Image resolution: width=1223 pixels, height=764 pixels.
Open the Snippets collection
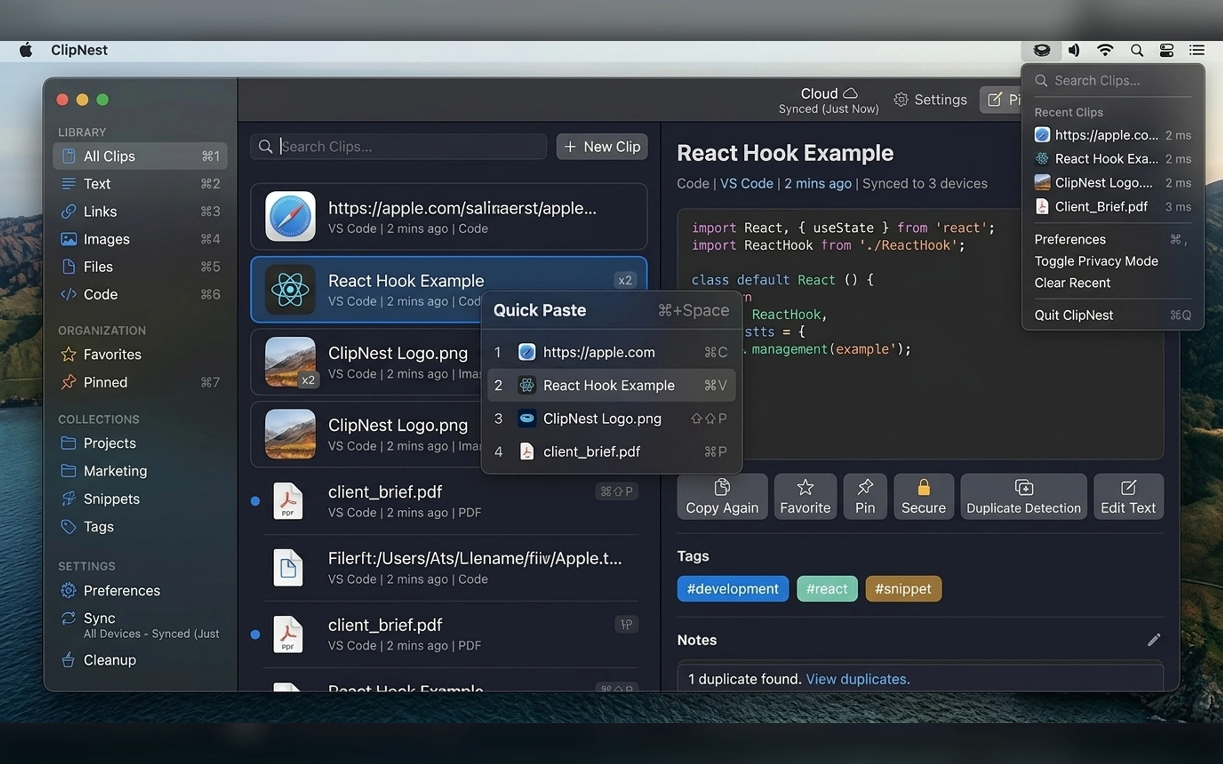(x=140, y=499)
